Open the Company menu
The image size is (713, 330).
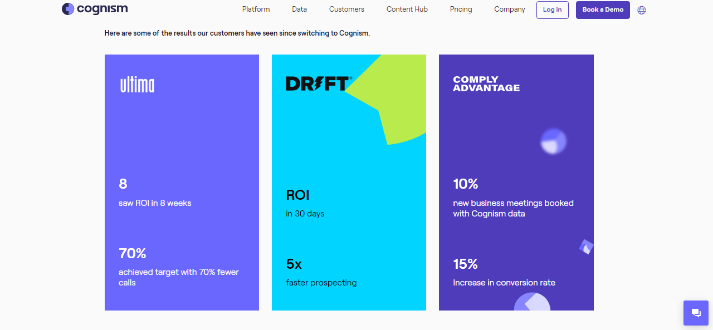pos(510,9)
